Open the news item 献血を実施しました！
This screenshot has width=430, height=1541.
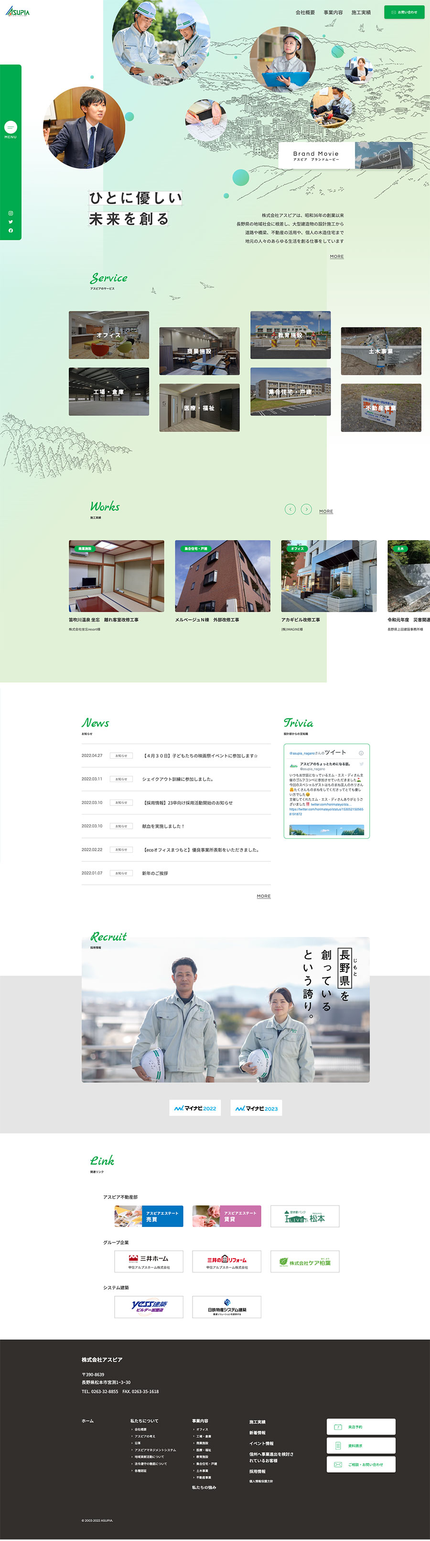coord(176,826)
